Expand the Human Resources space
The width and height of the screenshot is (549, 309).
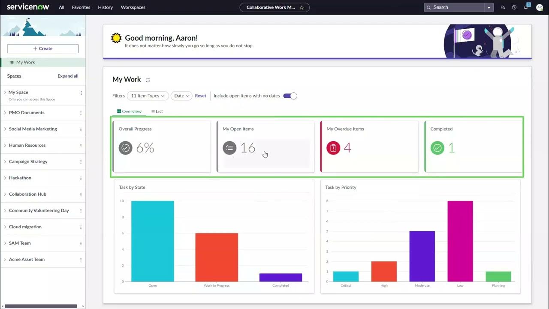coord(5,145)
